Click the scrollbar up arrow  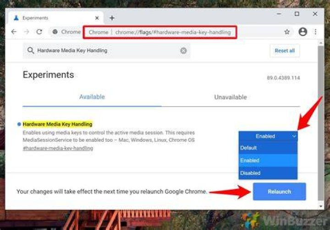(321, 43)
